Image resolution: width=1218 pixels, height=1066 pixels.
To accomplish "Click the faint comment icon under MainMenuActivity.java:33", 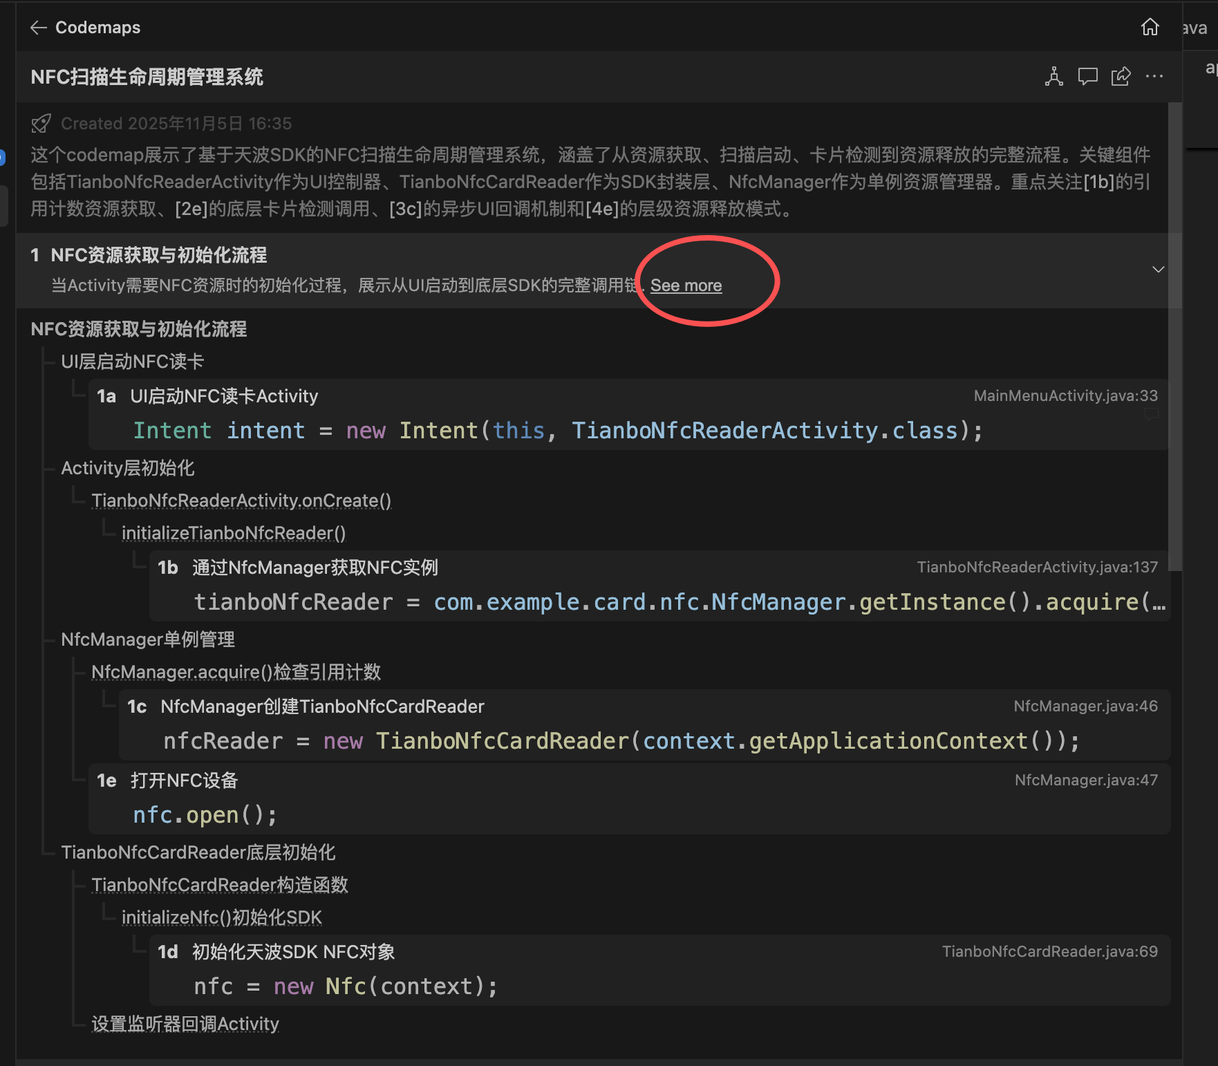I will pyautogui.click(x=1151, y=414).
